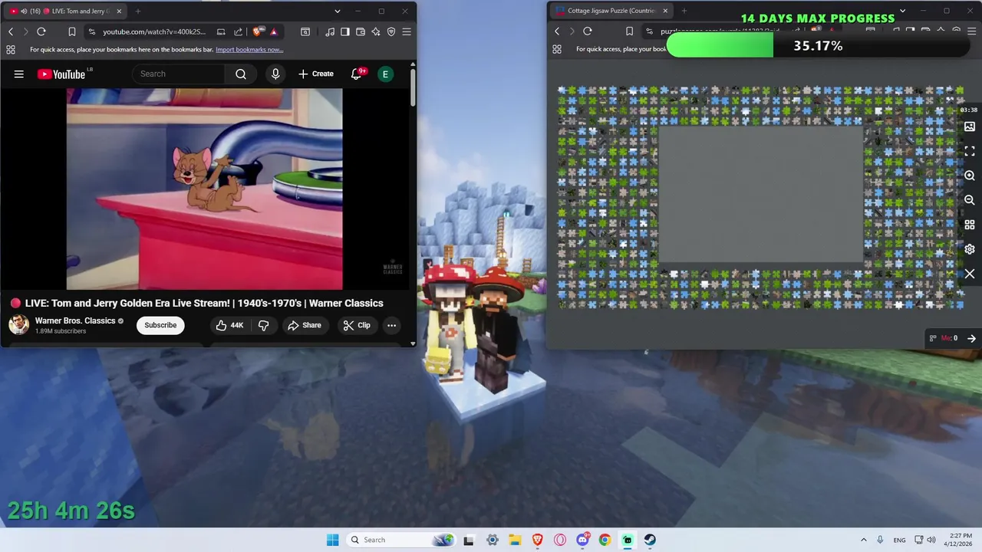Open File Explorer from the taskbar
Viewport: 982px width, 552px height.
(x=515, y=540)
